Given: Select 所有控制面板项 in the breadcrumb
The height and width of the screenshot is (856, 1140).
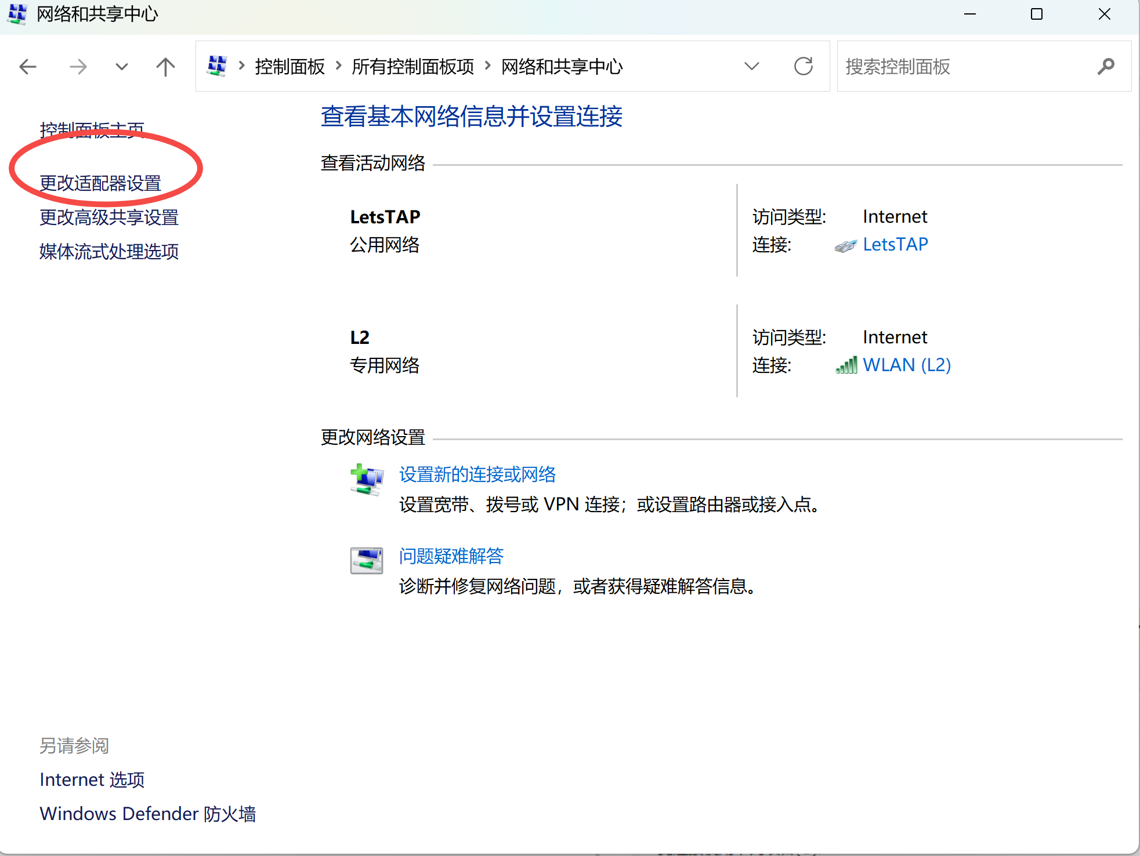Looking at the screenshot, I should (x=412, y=67).
